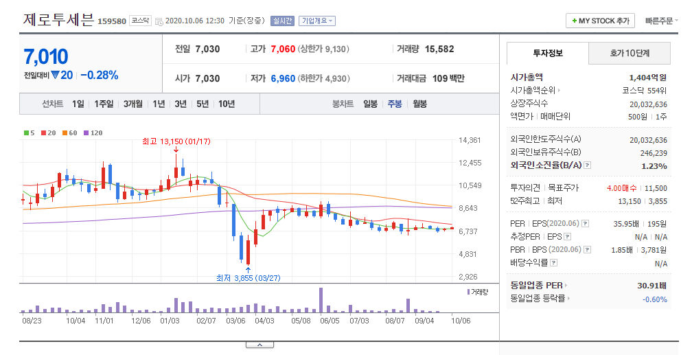692x355 pixels.
Task: Click the industry PER value 30.91배
Action: pos(652,286)
